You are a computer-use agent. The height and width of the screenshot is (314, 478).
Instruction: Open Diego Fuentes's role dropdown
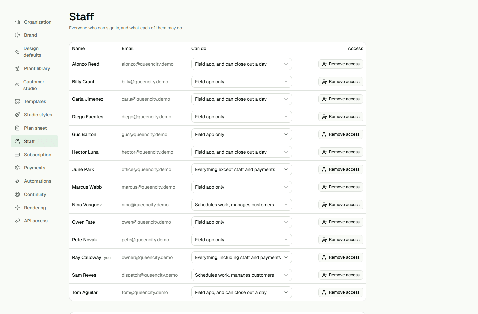coord(242,117)
